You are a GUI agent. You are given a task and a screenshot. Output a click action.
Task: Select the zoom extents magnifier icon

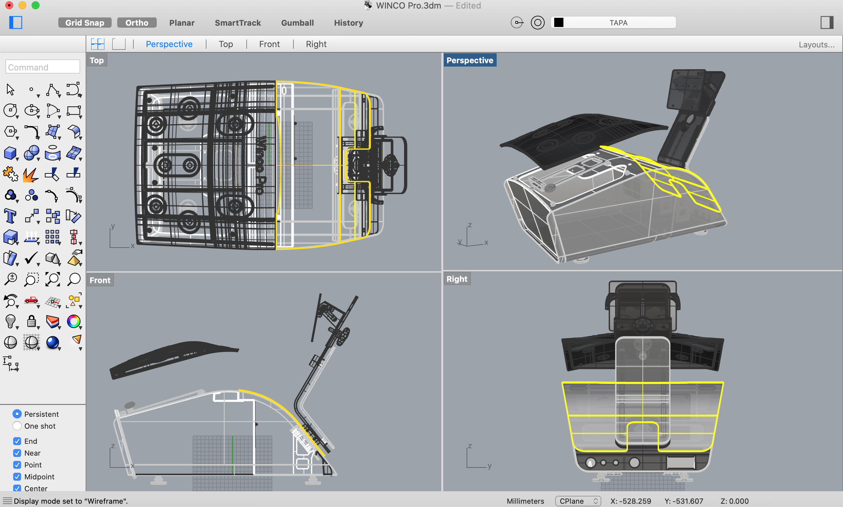point(52,279)
